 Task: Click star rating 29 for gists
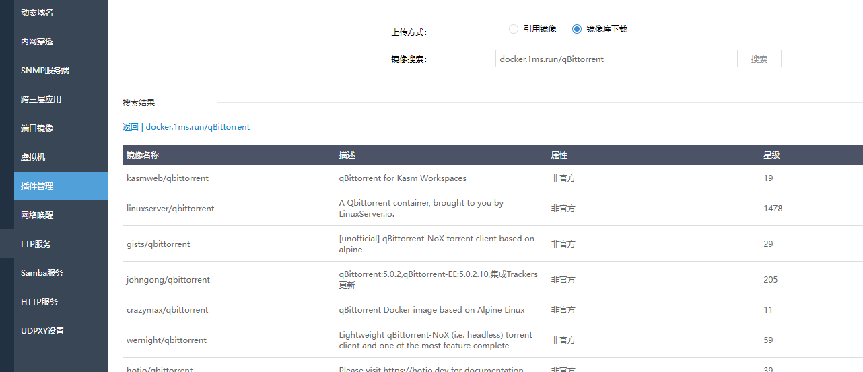click(768, 244)
